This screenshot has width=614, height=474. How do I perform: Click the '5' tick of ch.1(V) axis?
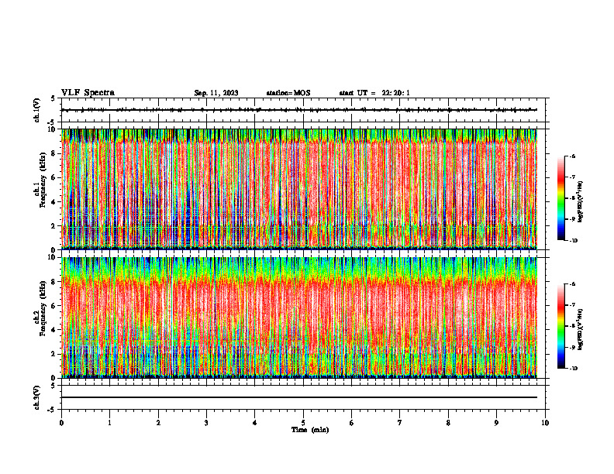54,99
